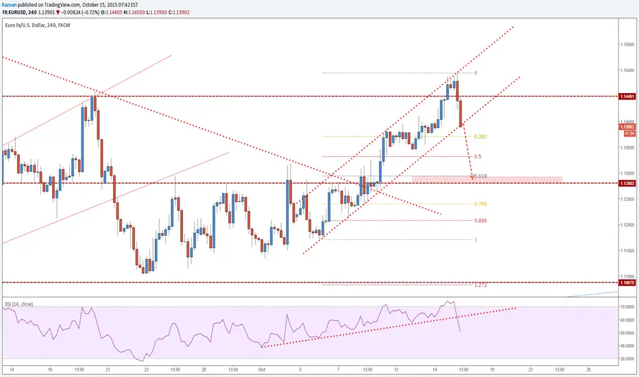Select the 0.618 Fibonacci level label
Image resolution: width=639 pixels, height=377 pixels.
tap(481, 176)
